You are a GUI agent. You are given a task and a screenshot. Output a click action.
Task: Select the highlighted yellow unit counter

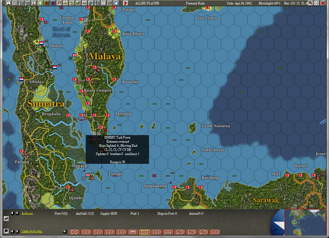click(145, 232)
